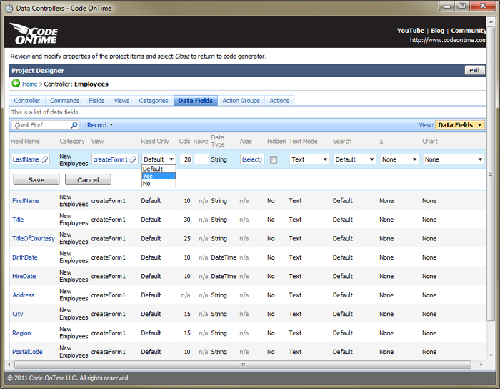
Task: Click the Code OnTime logo
Action: [x=34, y=33]
